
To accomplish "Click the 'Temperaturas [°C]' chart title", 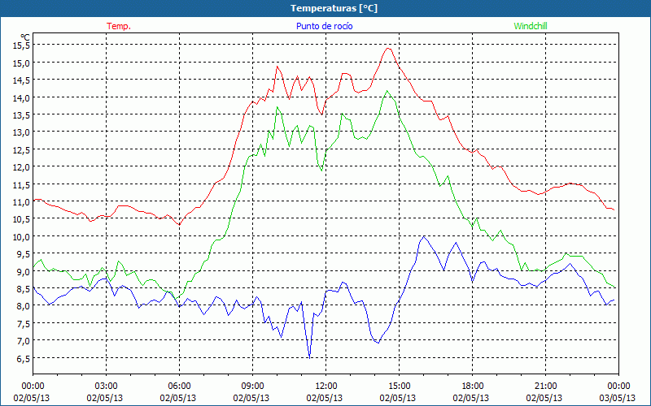I will pyautogui.click(x=334, y=8).
